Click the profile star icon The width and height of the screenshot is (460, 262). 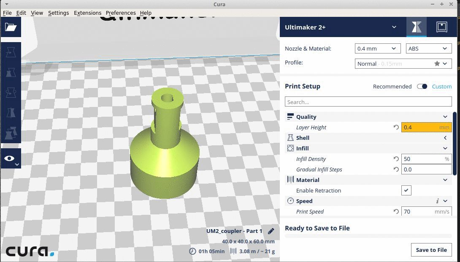tap(437, 64)
